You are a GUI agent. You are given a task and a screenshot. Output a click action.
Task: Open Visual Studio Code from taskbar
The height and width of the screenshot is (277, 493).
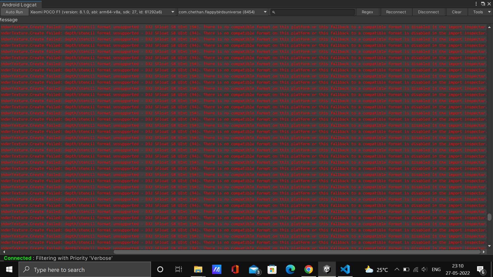[345, 270]
